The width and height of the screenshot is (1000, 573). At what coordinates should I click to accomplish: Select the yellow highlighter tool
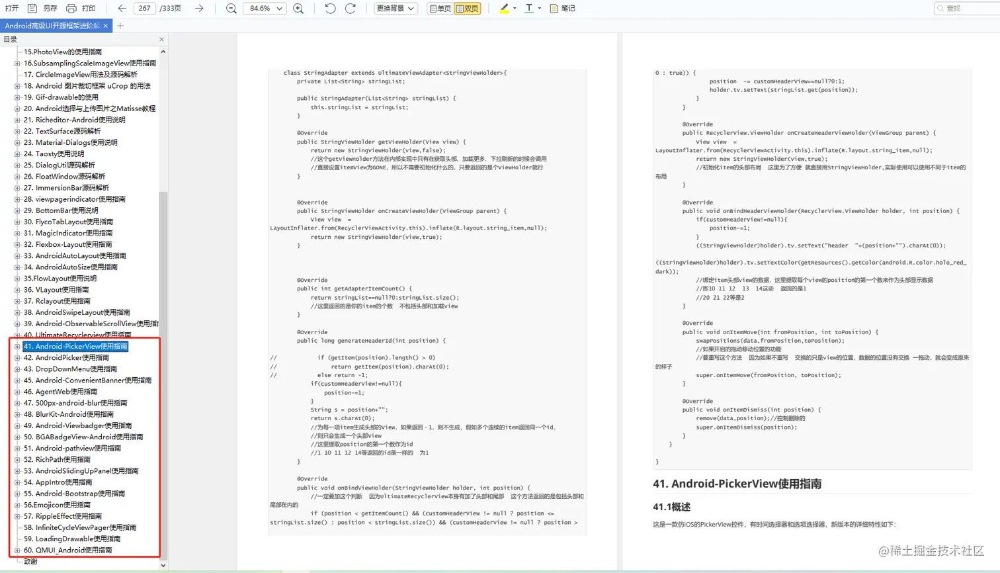504,9
